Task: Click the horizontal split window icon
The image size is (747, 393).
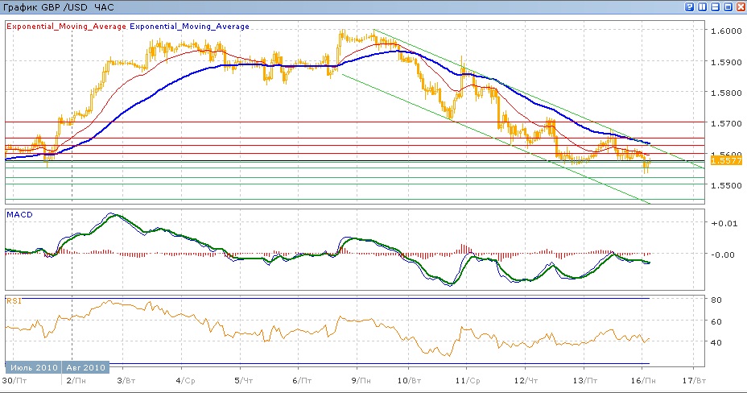Action: tap(714, 6)
